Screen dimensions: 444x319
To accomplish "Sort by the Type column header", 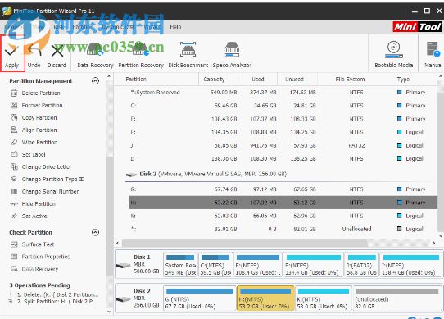I will pyautogui.click(x=416, y=79).
